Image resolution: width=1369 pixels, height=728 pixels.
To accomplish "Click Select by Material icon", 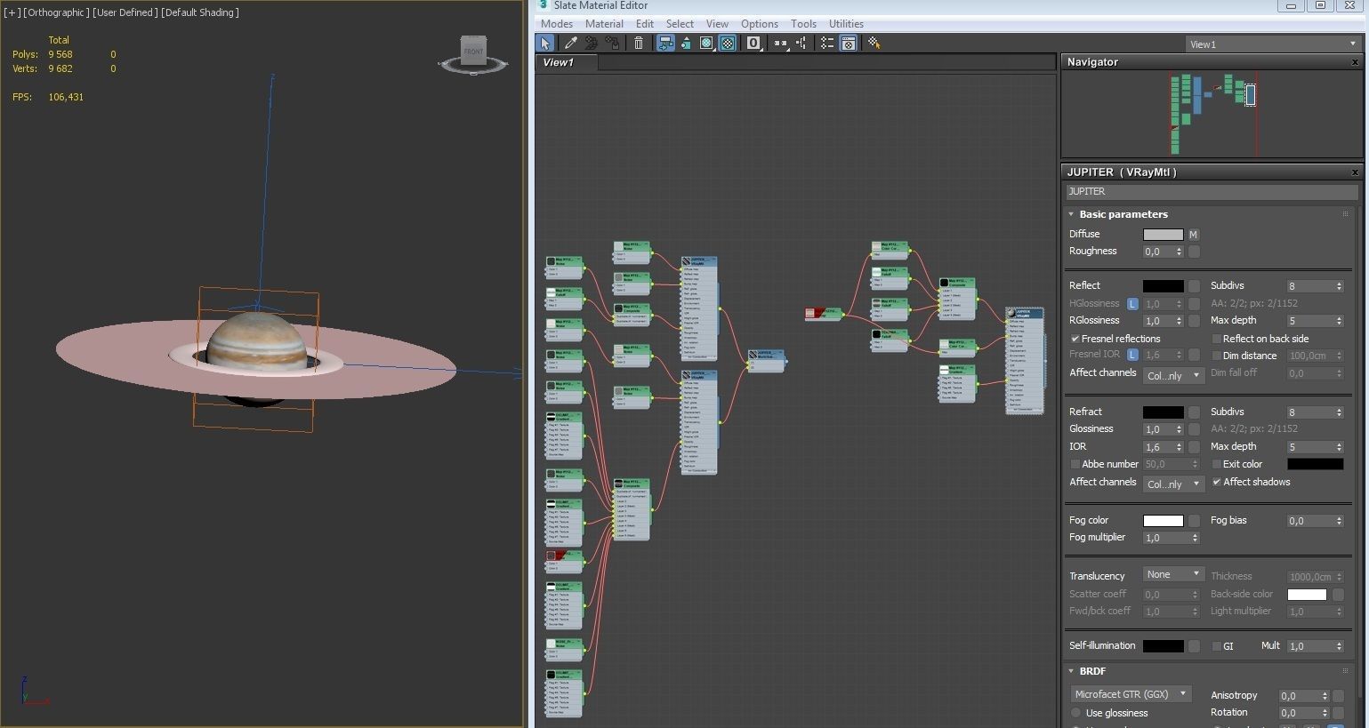I will point(874,43).
